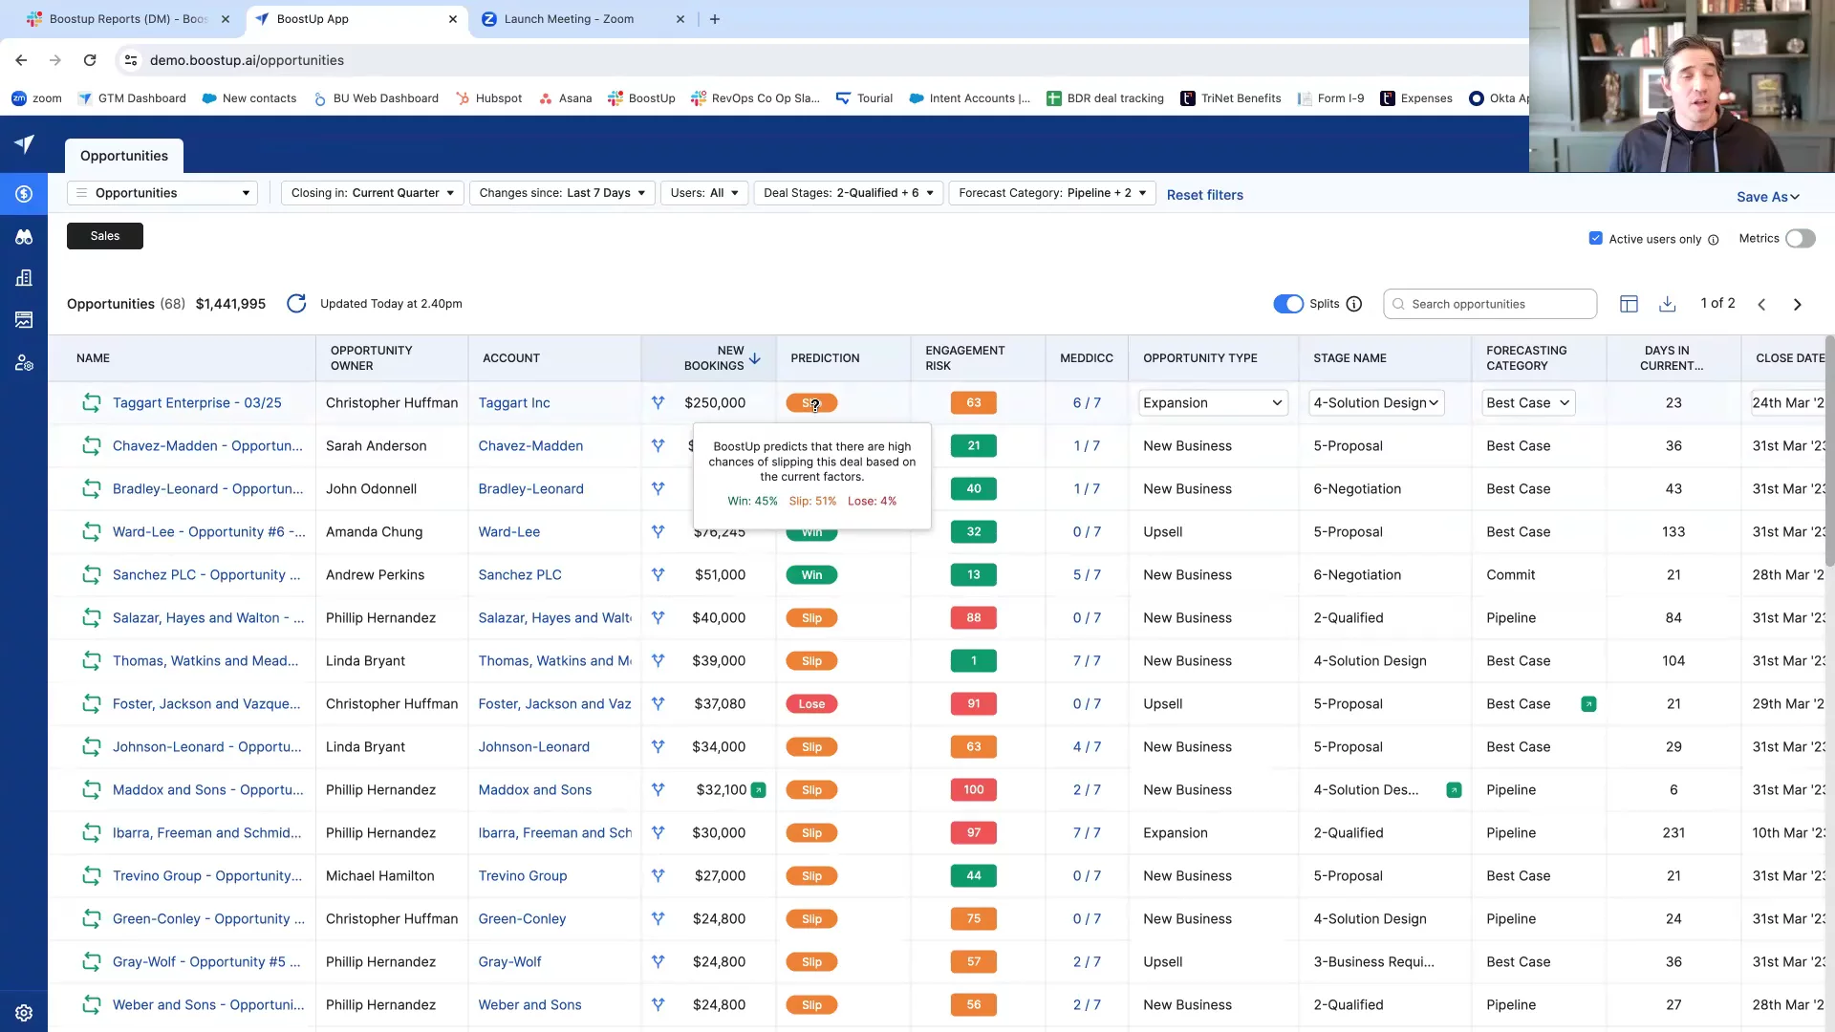Click the settings gear in sidebar
The image size is (1835, 1032).
[x=24, y=1013]
